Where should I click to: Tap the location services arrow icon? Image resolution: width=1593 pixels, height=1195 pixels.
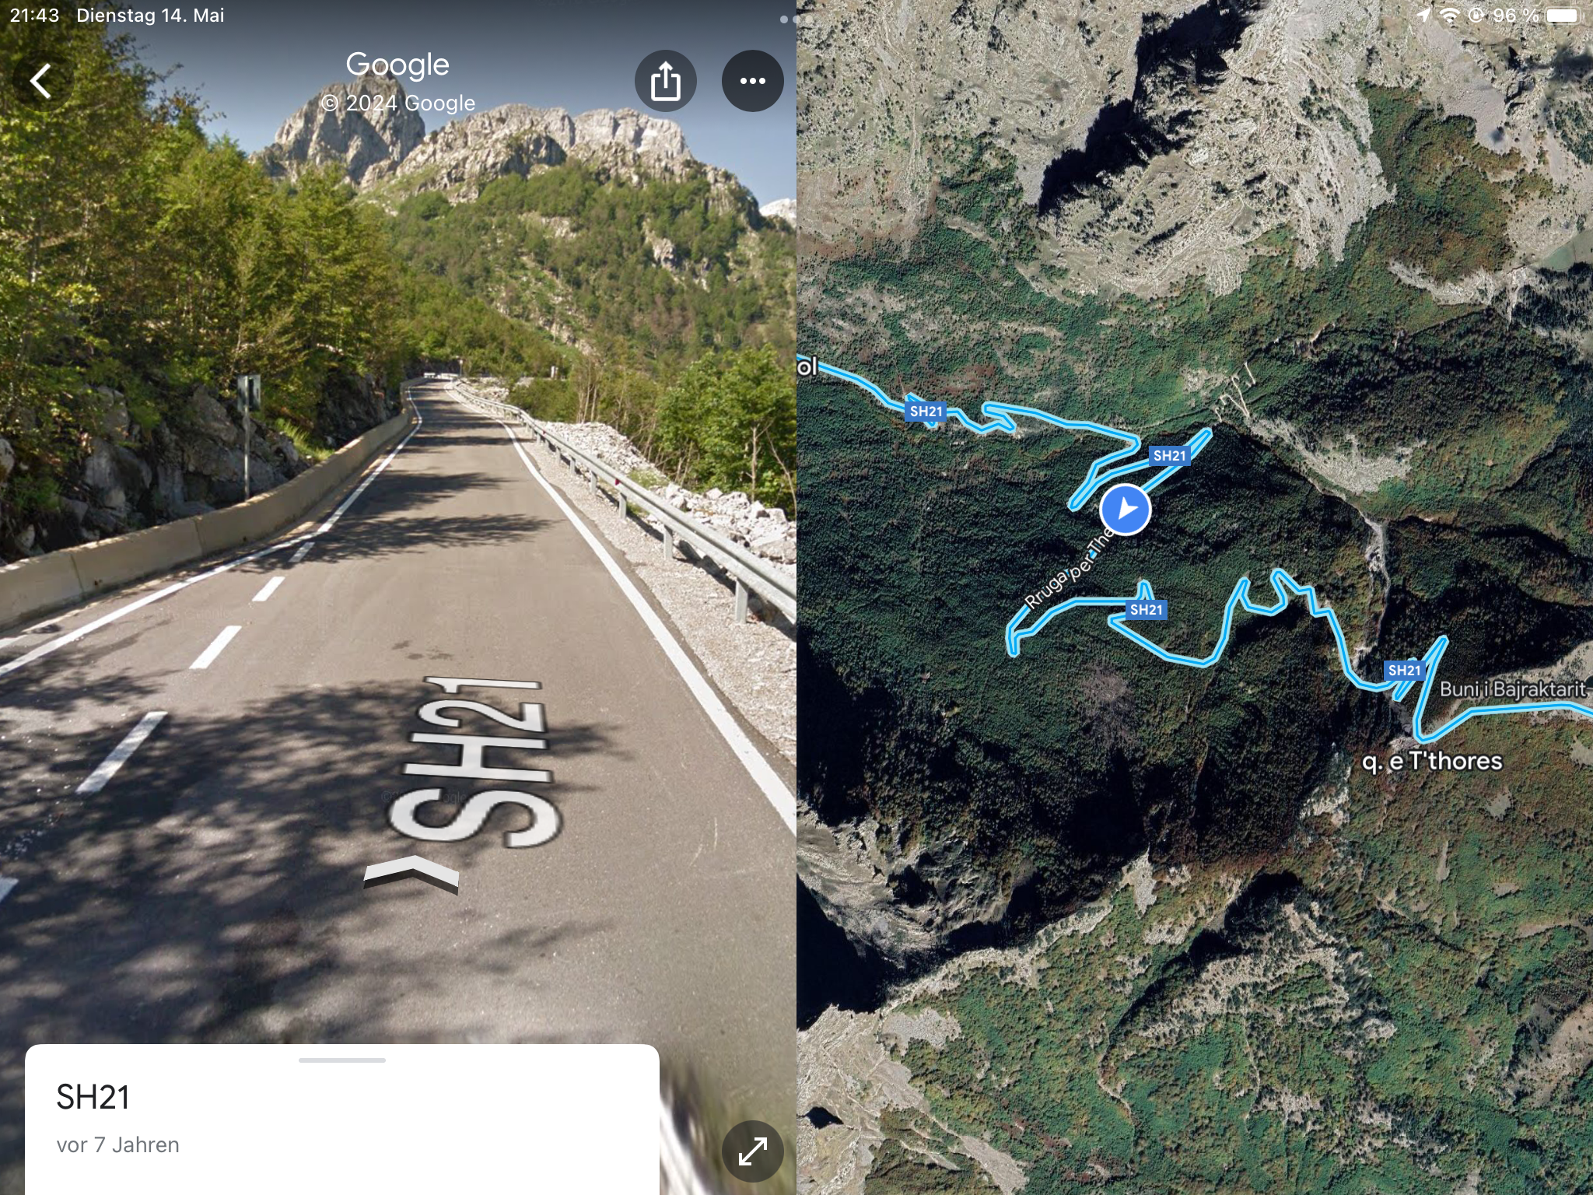pyautogui.click(x=1423, y=16)
